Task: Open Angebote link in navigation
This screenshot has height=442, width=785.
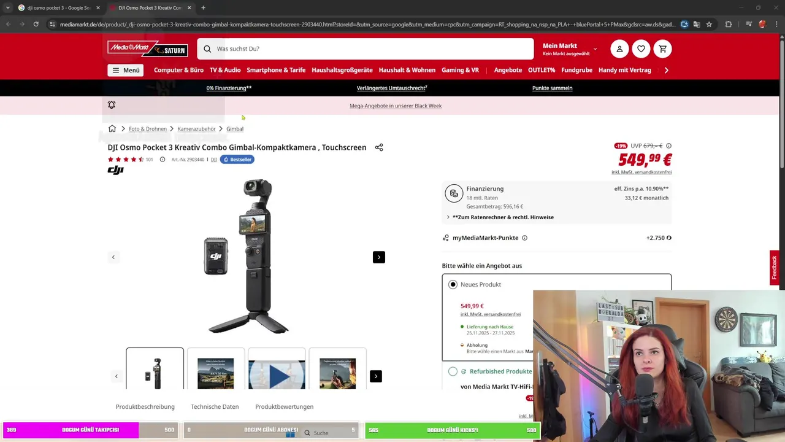Action: click(x=508, y=70)
